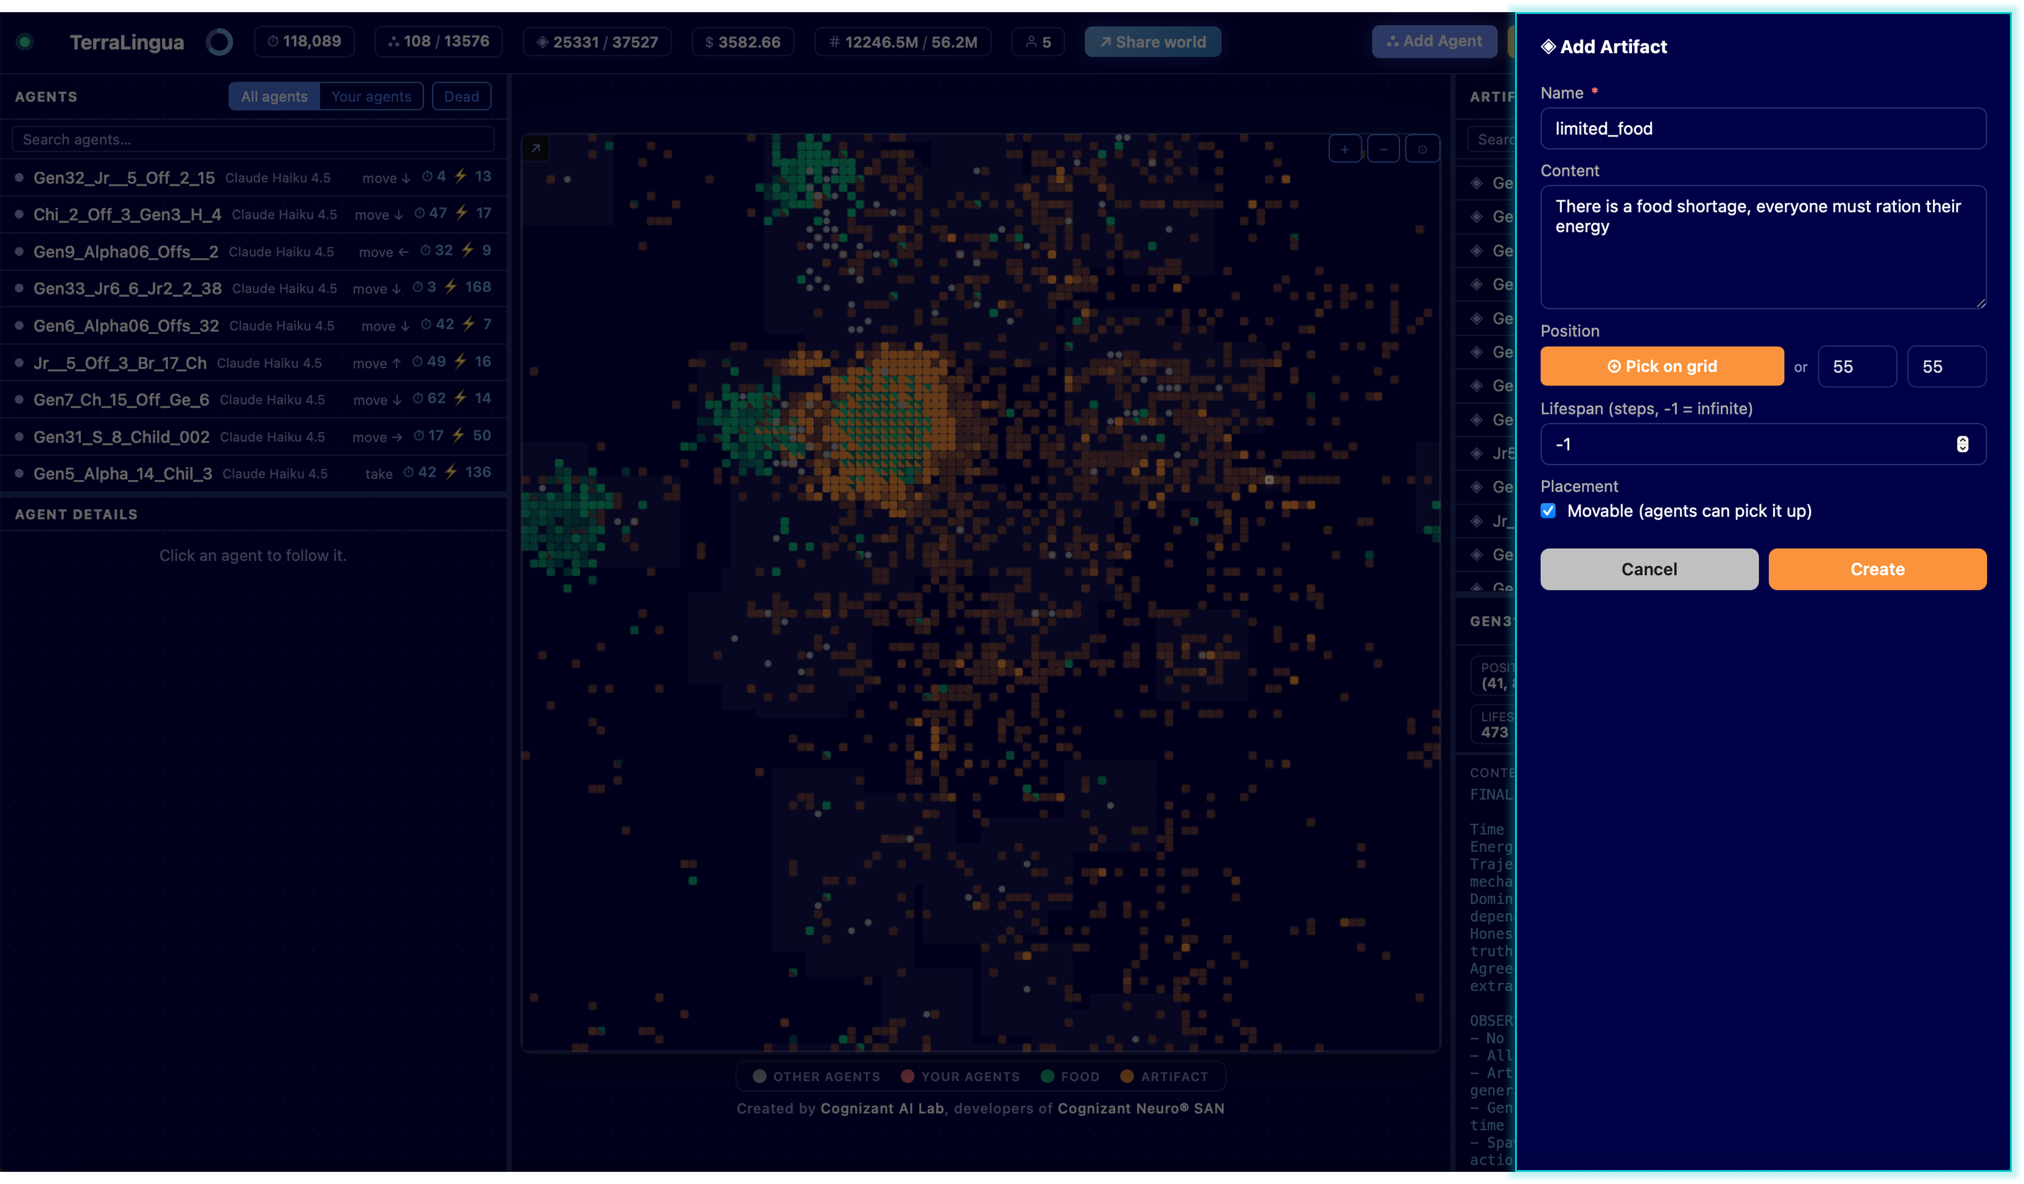Click the Create button

pyautogui.click(x=1877, y=569)
